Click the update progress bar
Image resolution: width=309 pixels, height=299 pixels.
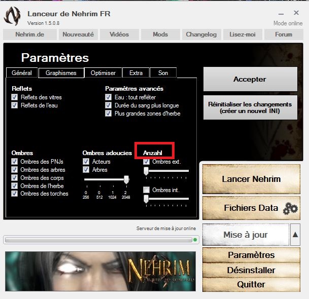click(98, 240)
